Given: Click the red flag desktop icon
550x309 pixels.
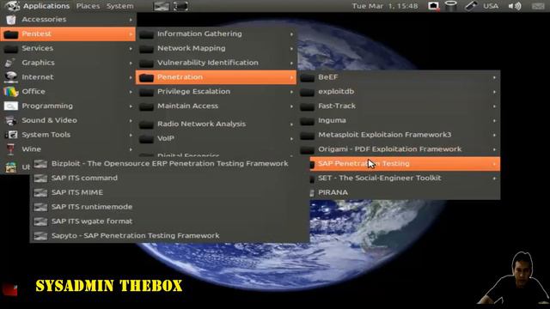Looking at the screenshot, I should (x=9, y=289).
